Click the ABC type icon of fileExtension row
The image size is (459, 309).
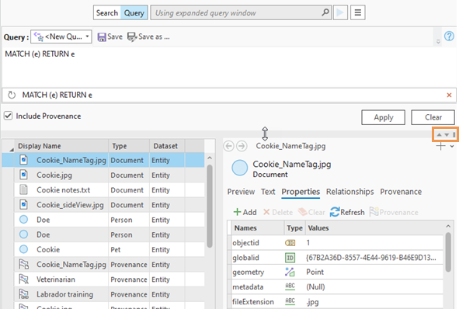[290, 301]
